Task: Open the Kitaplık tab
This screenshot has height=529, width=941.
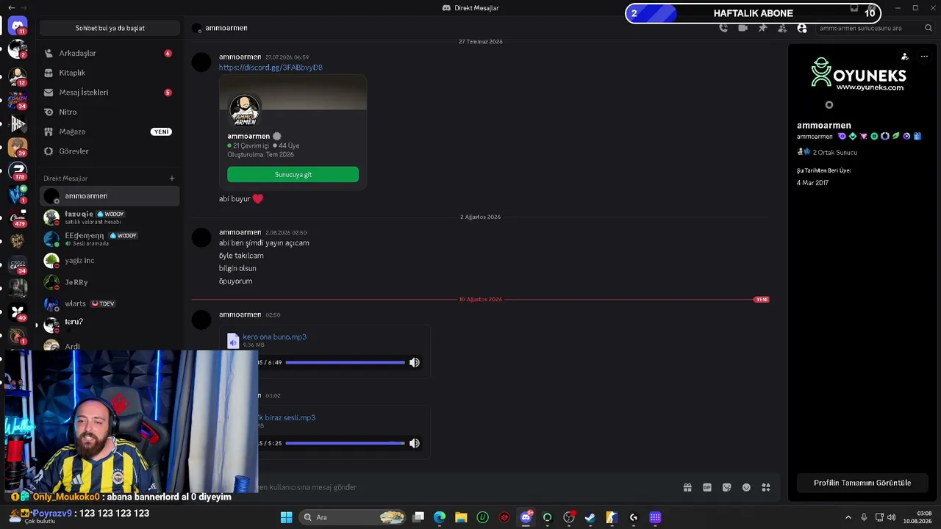Action: [x=110, y=73]
